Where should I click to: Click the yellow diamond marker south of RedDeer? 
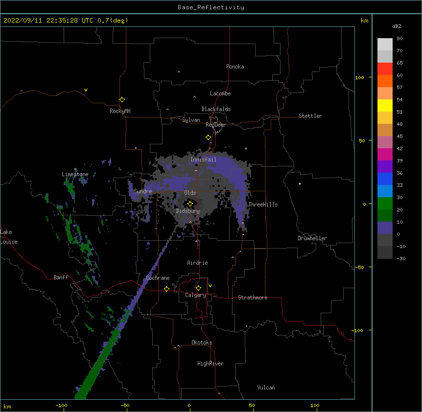click(x=209, y=137)
